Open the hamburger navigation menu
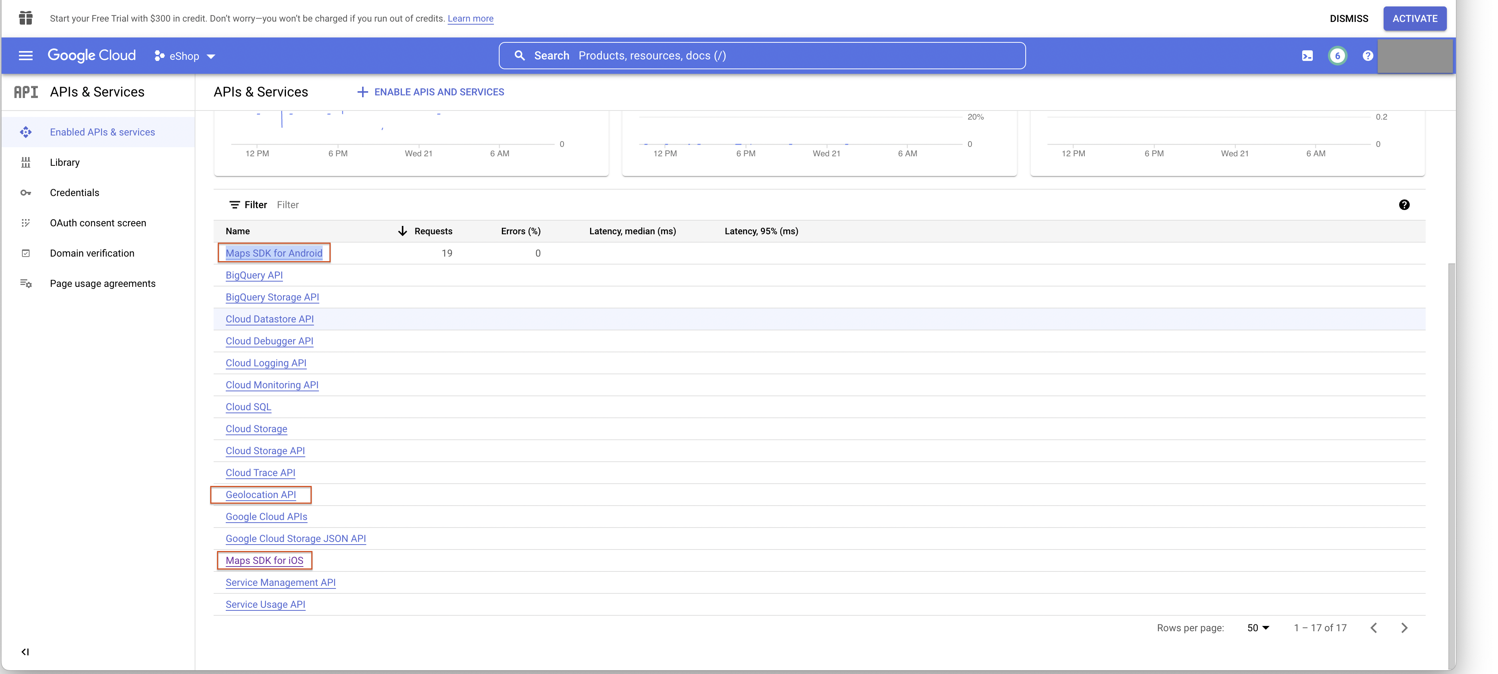Image resolution: width=1498 pixels, height=674 pixels. pos(26,56)
